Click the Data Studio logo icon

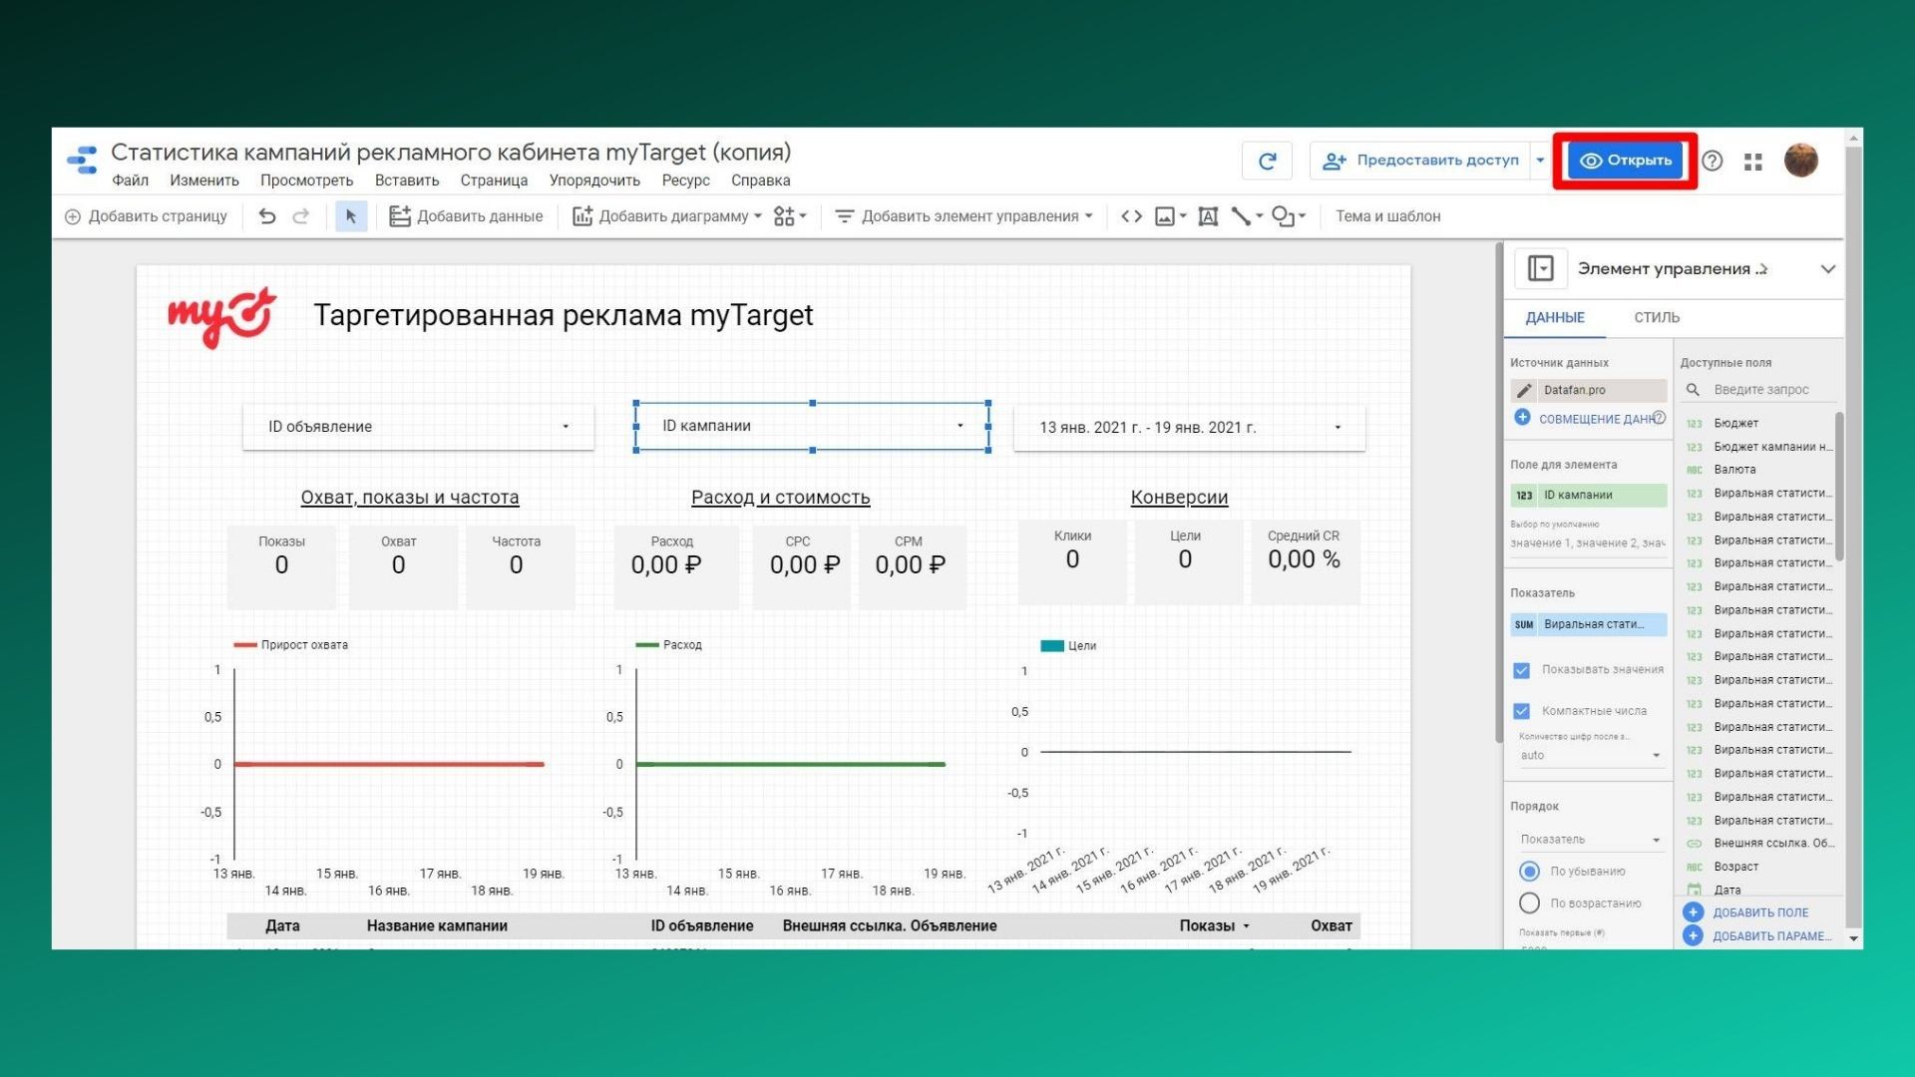point(82,160)
